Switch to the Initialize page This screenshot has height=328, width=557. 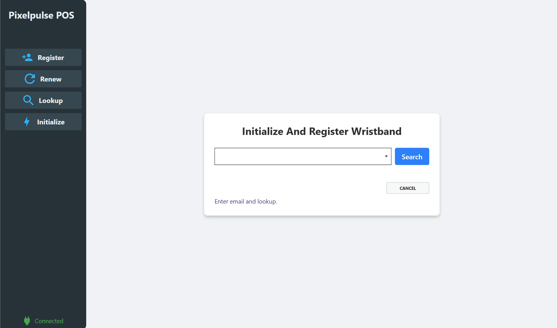click(51, 122)
